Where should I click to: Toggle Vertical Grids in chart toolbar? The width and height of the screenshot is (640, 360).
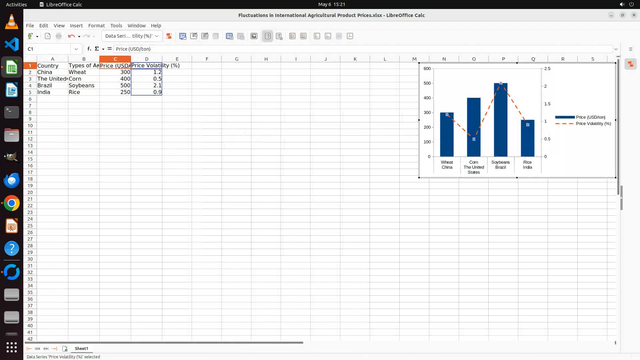303,36
